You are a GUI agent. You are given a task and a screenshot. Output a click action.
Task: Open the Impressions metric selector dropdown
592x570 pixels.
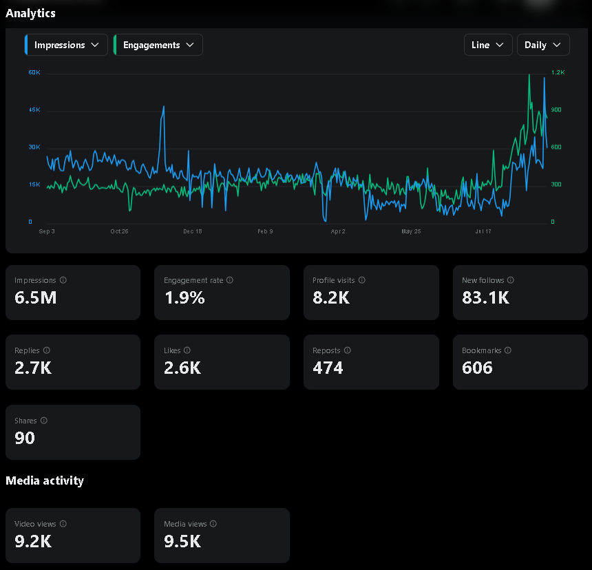(65, 45)
